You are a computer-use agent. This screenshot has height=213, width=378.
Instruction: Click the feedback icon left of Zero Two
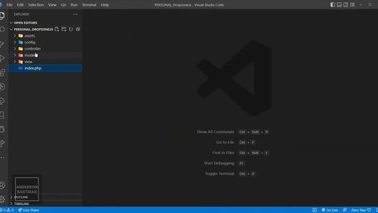click(345, 210)
